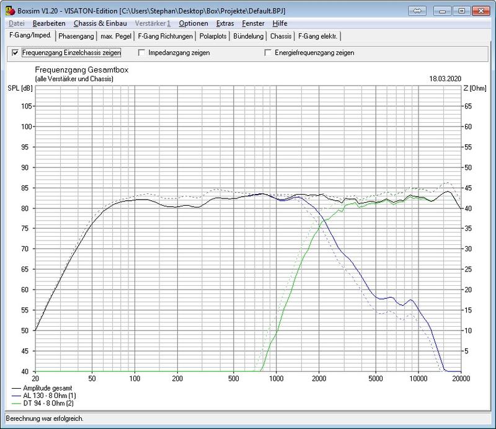Screen dimensions: 496x429
Task: Select the F-Gang elektr. tab
Action: [317, 36]
